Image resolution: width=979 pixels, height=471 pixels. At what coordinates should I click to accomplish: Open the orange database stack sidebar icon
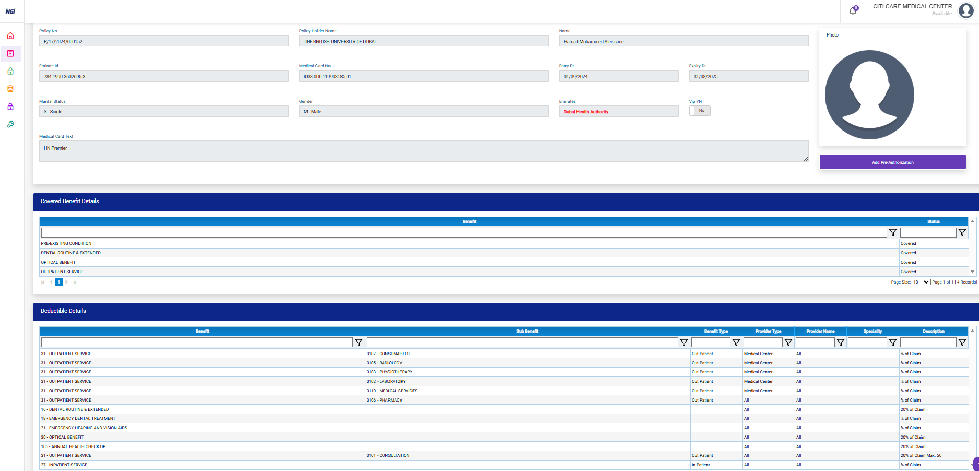pos(10,89)
